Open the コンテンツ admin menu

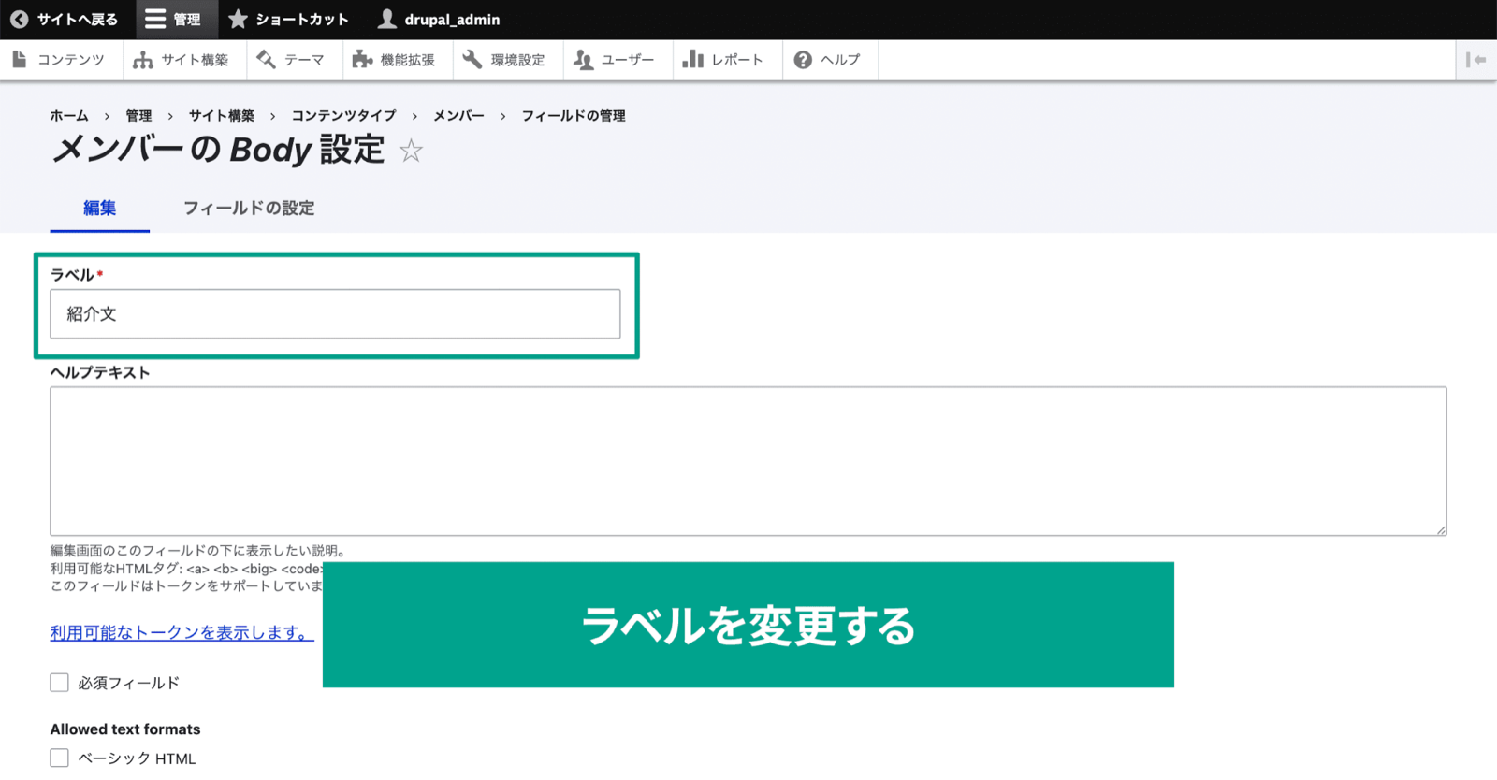(x=59, y=60)
